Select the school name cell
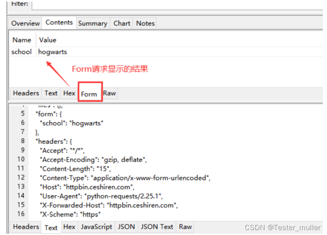This screenshot has width=327, height=235. (x=21, y=52)
